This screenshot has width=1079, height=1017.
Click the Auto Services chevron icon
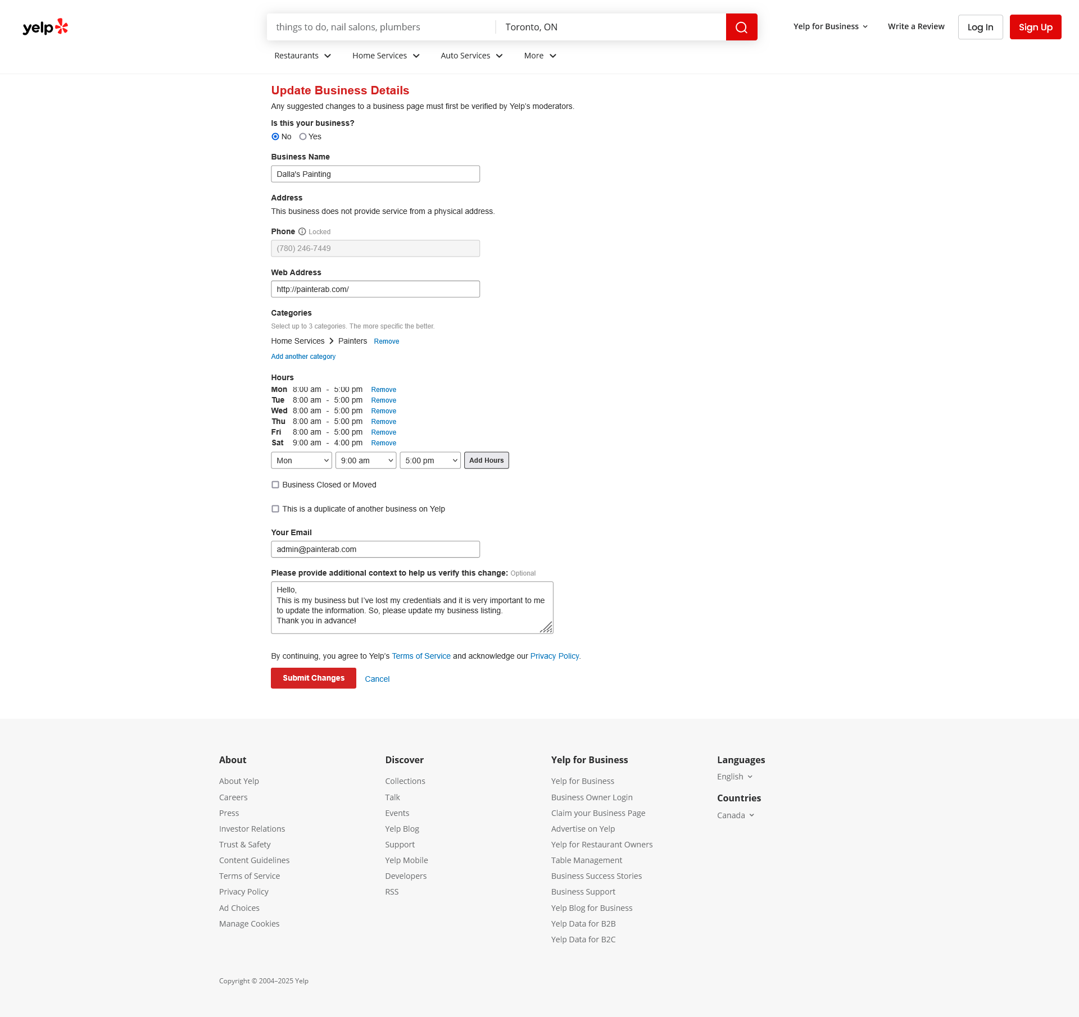pyautogui.click(x=499, y=56)
